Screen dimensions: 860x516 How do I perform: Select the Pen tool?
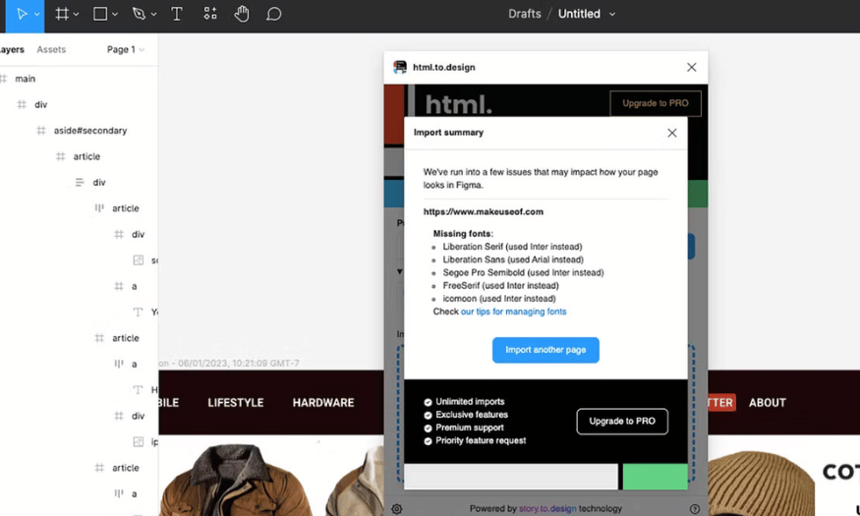(139, 14)
